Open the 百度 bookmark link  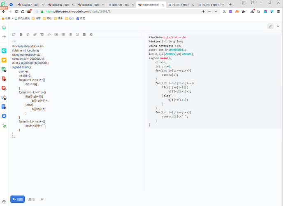[81, 19]
